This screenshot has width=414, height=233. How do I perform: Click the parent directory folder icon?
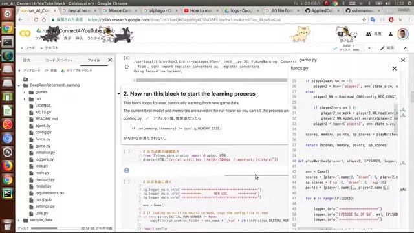point(26,79)
